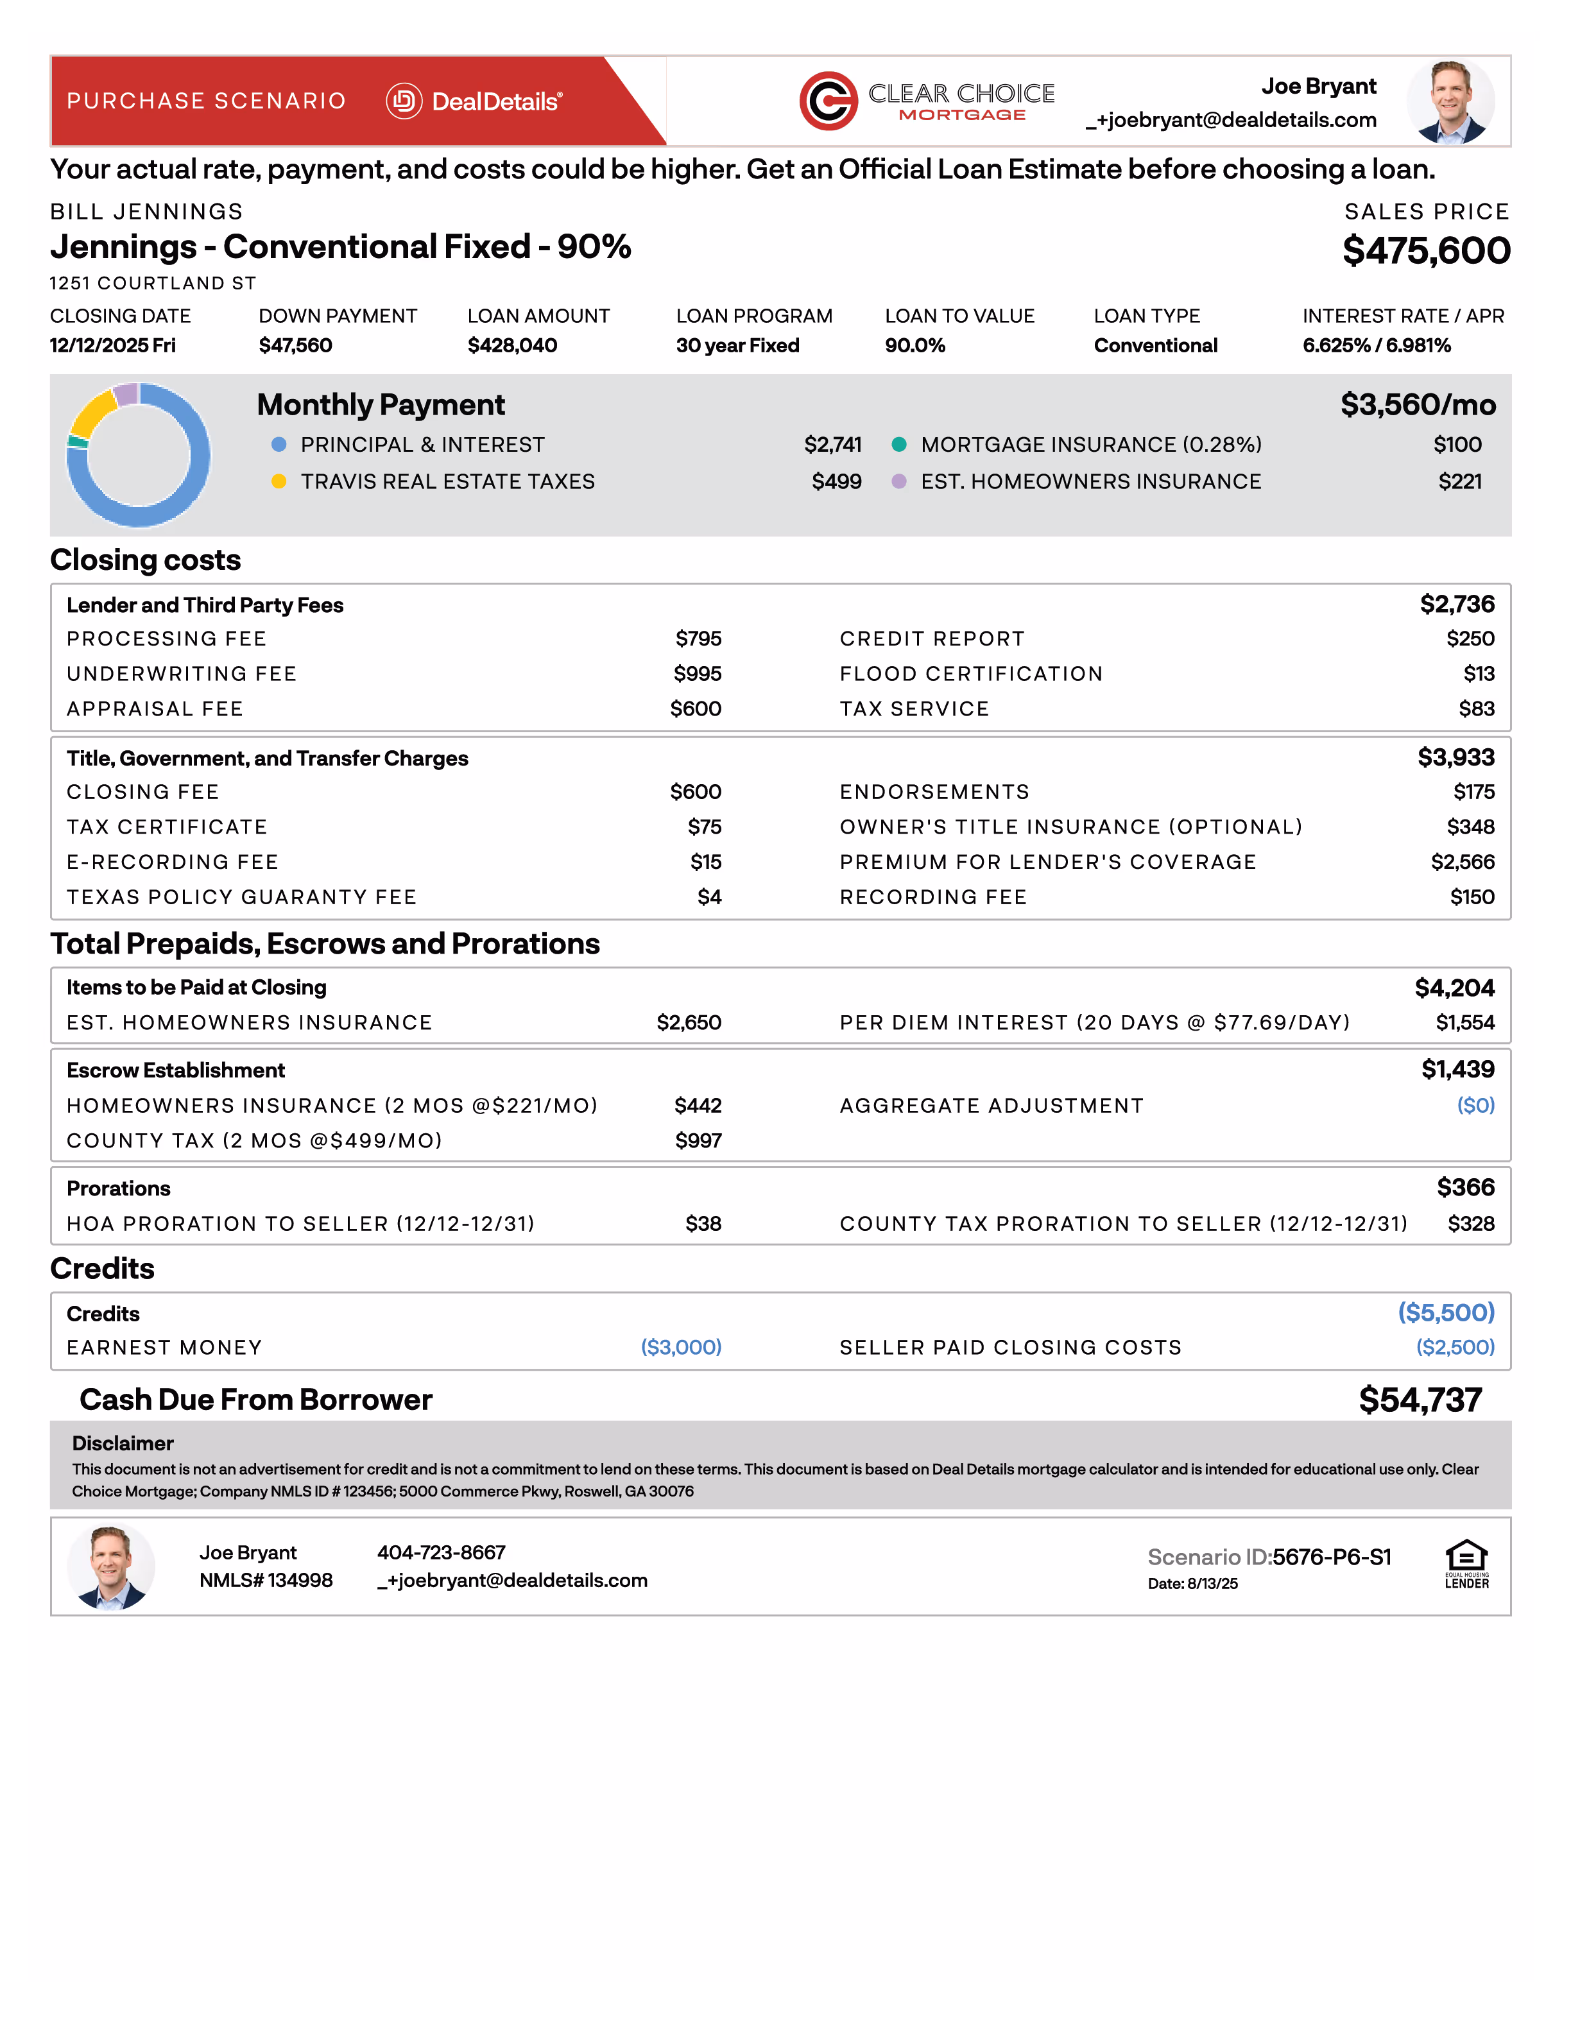
Task: Click the Escrow Establishment section heading
Action: click(176, 1070)
